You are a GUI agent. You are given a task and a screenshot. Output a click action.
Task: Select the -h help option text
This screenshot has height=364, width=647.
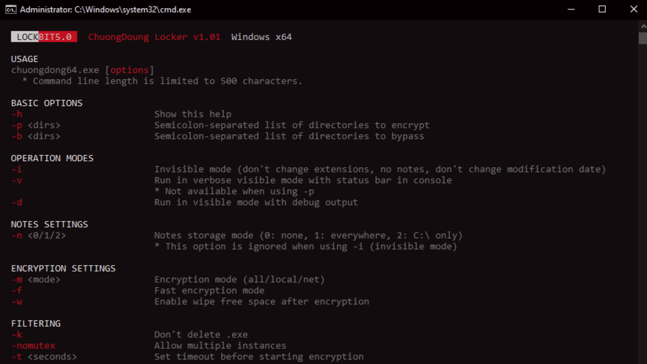pos(17,114)
